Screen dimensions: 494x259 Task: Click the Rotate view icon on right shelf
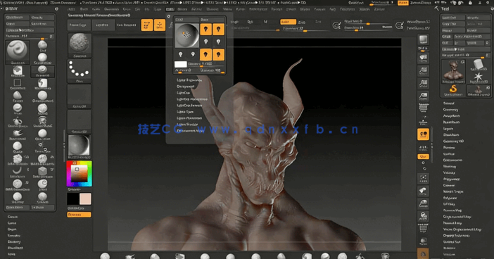pos(423,216)
